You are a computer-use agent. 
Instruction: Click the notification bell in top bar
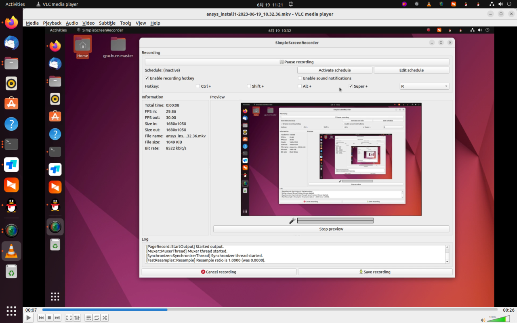click(x=291, y=4)
